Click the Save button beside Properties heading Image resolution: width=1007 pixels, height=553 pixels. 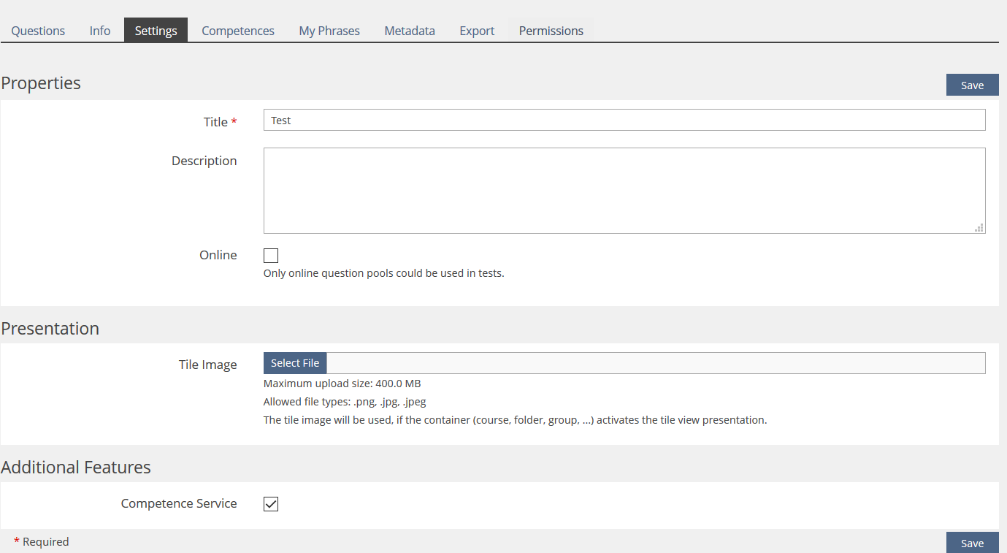point(972,85)
